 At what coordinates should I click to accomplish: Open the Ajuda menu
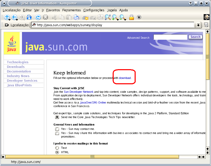[x=123, y=10]
